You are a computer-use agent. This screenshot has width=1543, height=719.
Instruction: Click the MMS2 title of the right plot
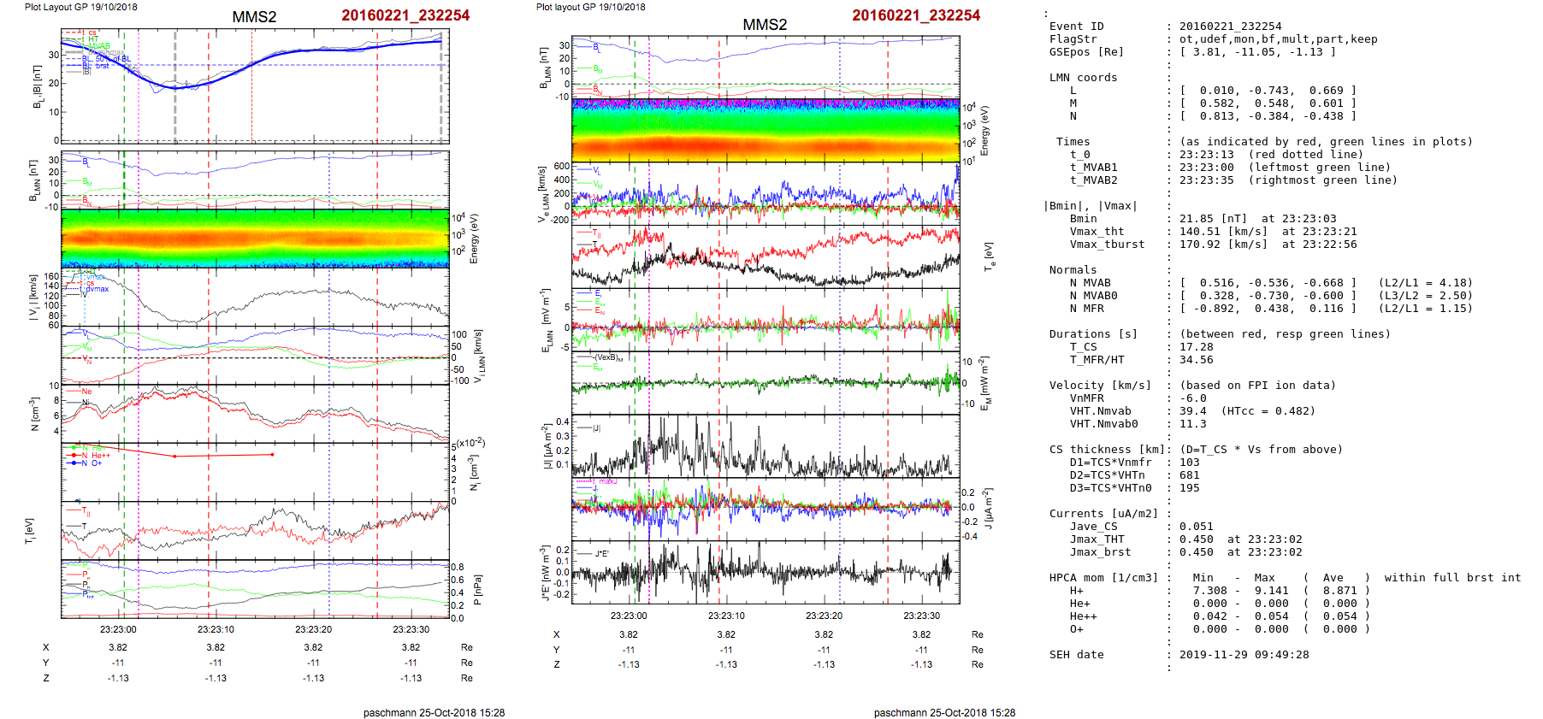point(764,25)
